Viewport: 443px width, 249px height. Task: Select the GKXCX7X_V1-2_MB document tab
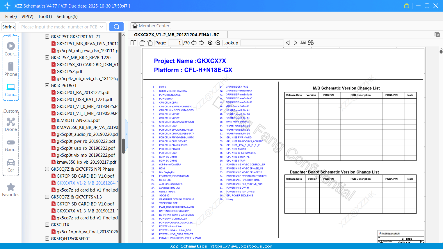point(179,35)
